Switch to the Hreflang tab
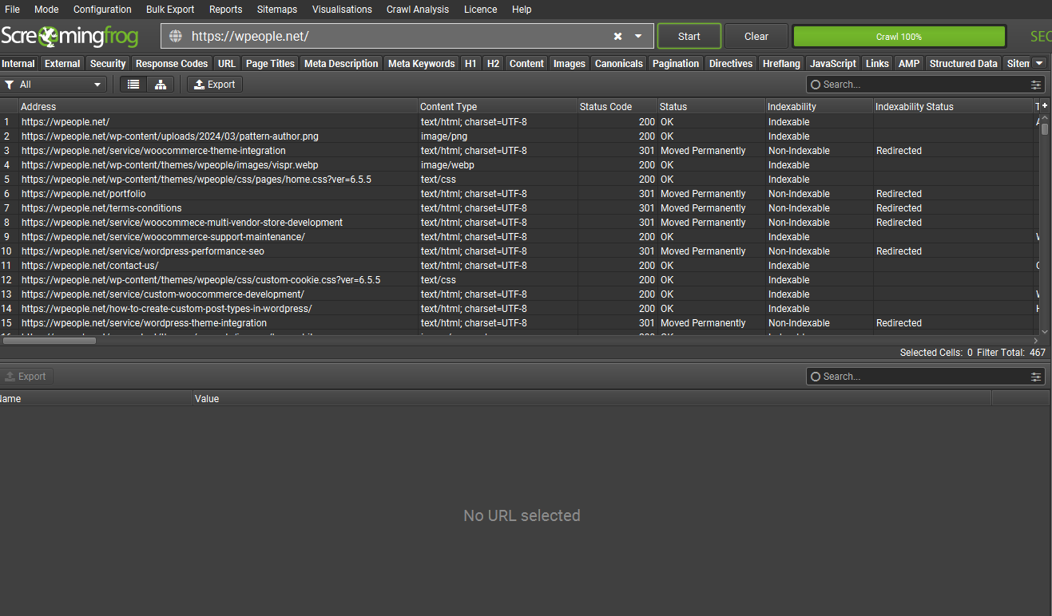The image size is (1052, 616). pos(781,63)
